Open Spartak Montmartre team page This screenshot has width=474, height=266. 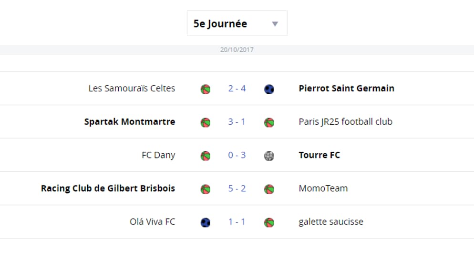pyautogui.click(x=130, y=121)
